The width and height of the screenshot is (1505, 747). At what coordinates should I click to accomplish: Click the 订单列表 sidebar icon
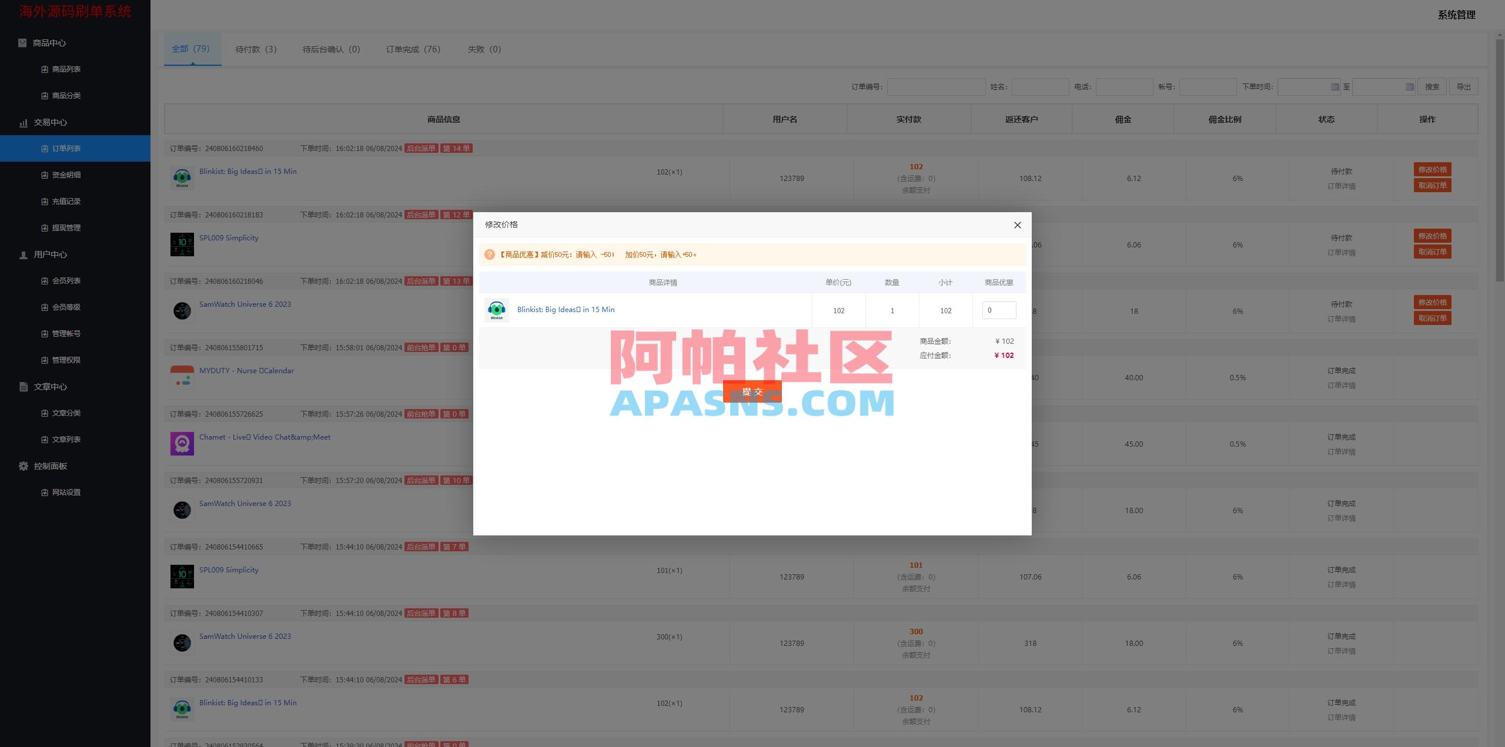pyautogui.click(x=44, y=148)
